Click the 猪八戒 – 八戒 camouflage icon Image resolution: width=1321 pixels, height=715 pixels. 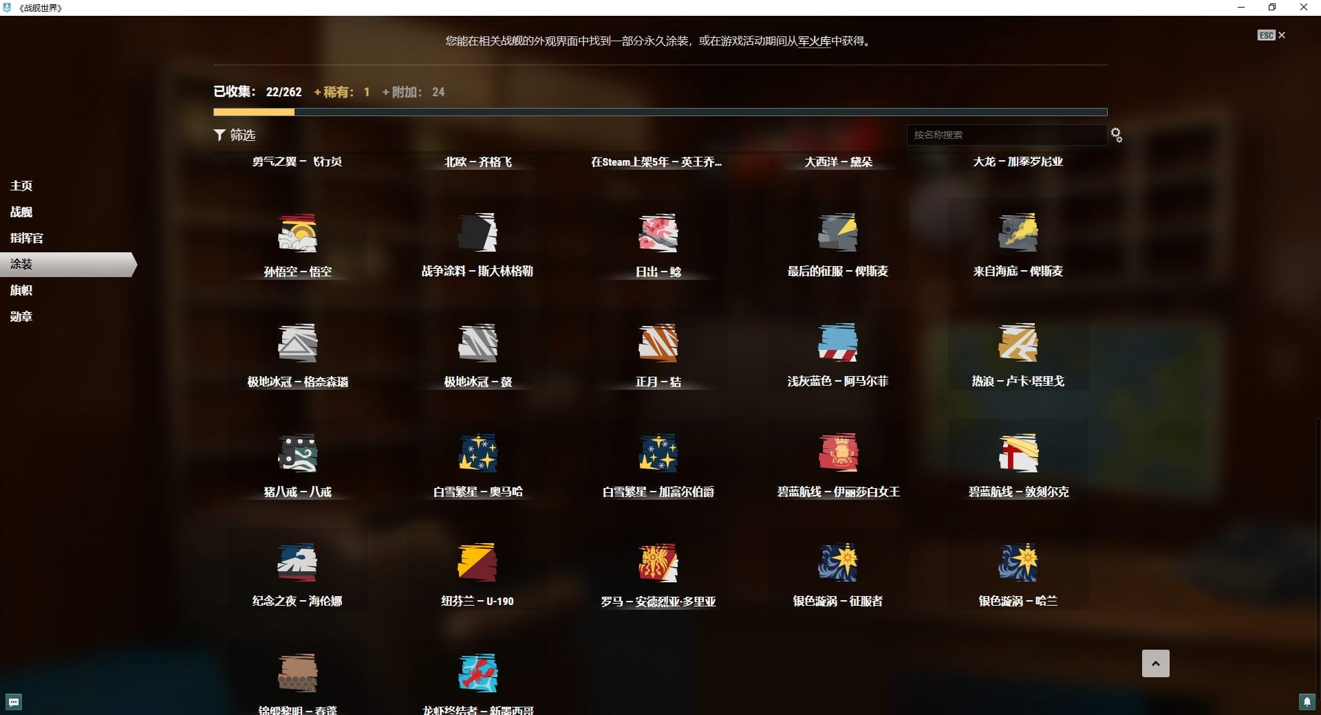click(297, 453)
